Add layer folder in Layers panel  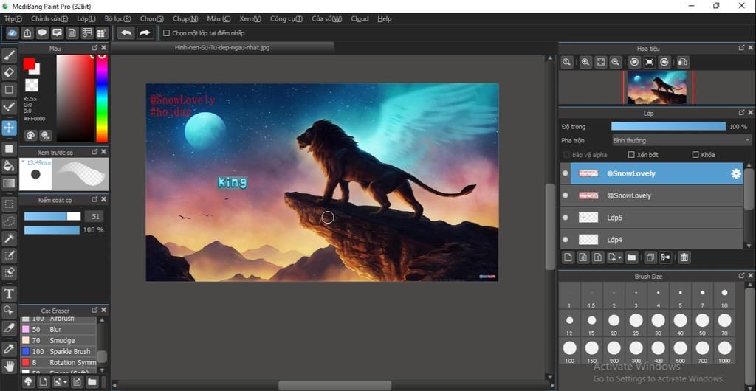pos(632,257)
